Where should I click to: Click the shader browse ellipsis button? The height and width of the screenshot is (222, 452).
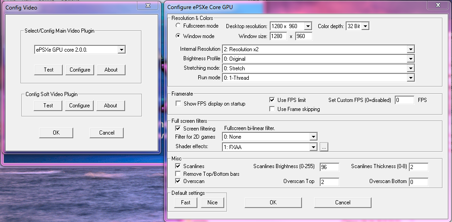[324, 147]
